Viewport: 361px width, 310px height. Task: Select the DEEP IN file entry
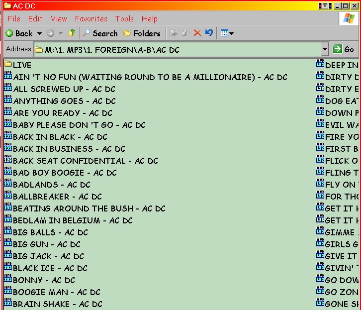tap(337, 65)
